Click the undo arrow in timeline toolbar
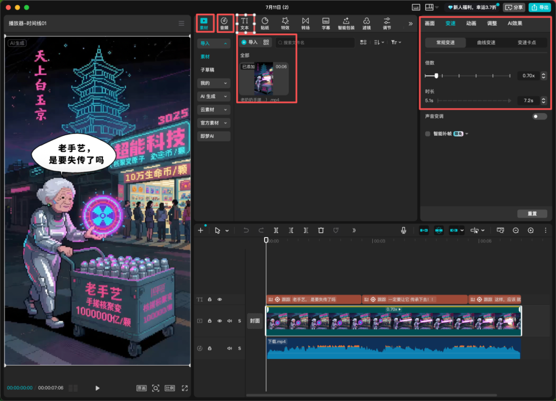Image resolution: width=556 pixels, height=401 pixels. (x=246, y=230)
